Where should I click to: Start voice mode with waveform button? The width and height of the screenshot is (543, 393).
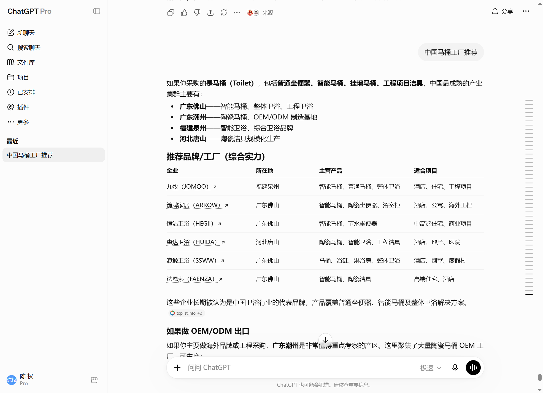[473, 368]
